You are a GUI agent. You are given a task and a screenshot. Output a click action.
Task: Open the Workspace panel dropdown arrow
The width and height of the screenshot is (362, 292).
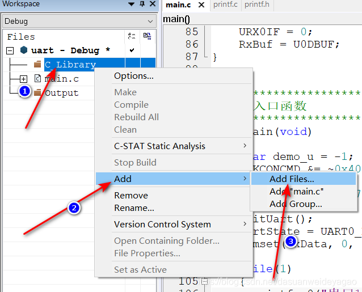131,4
